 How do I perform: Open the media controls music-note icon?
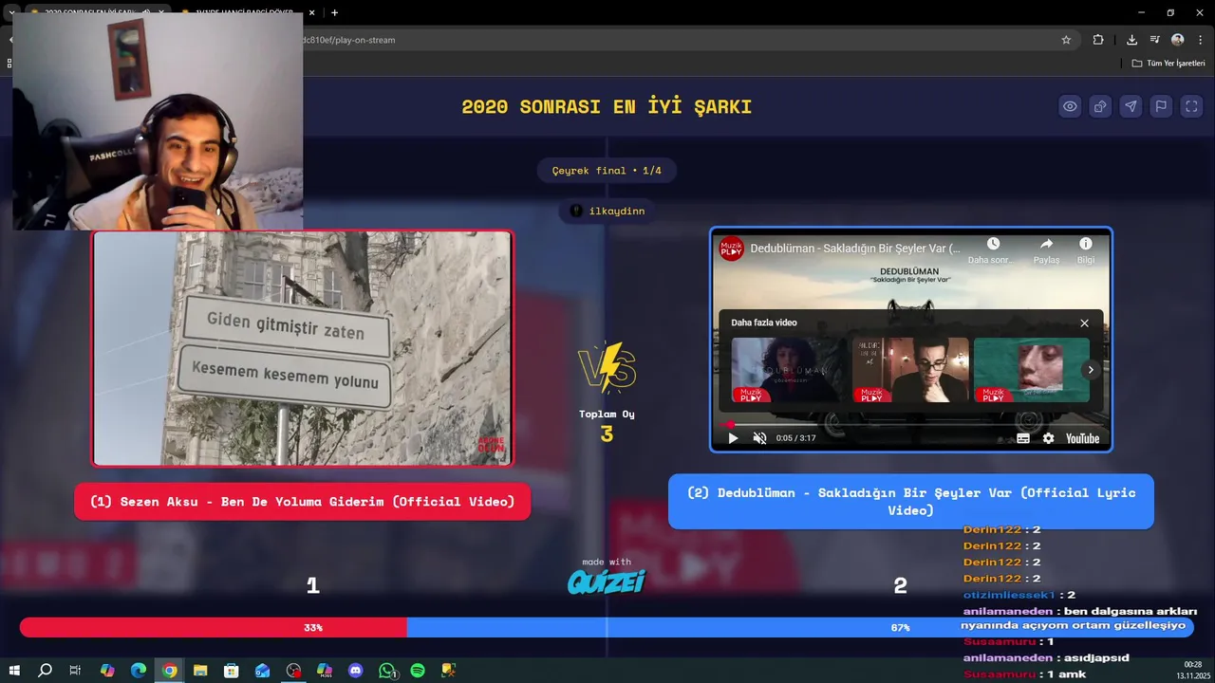point(1154,40)
